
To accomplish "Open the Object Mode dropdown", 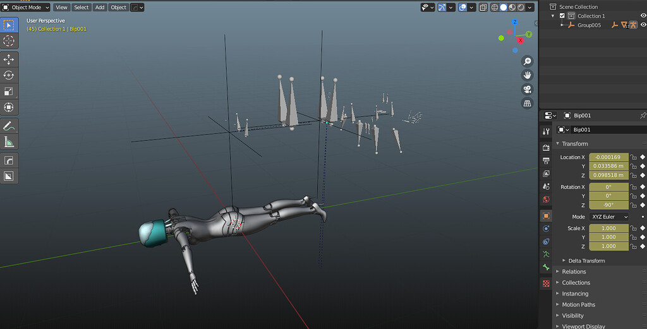I will coord(26,8).
